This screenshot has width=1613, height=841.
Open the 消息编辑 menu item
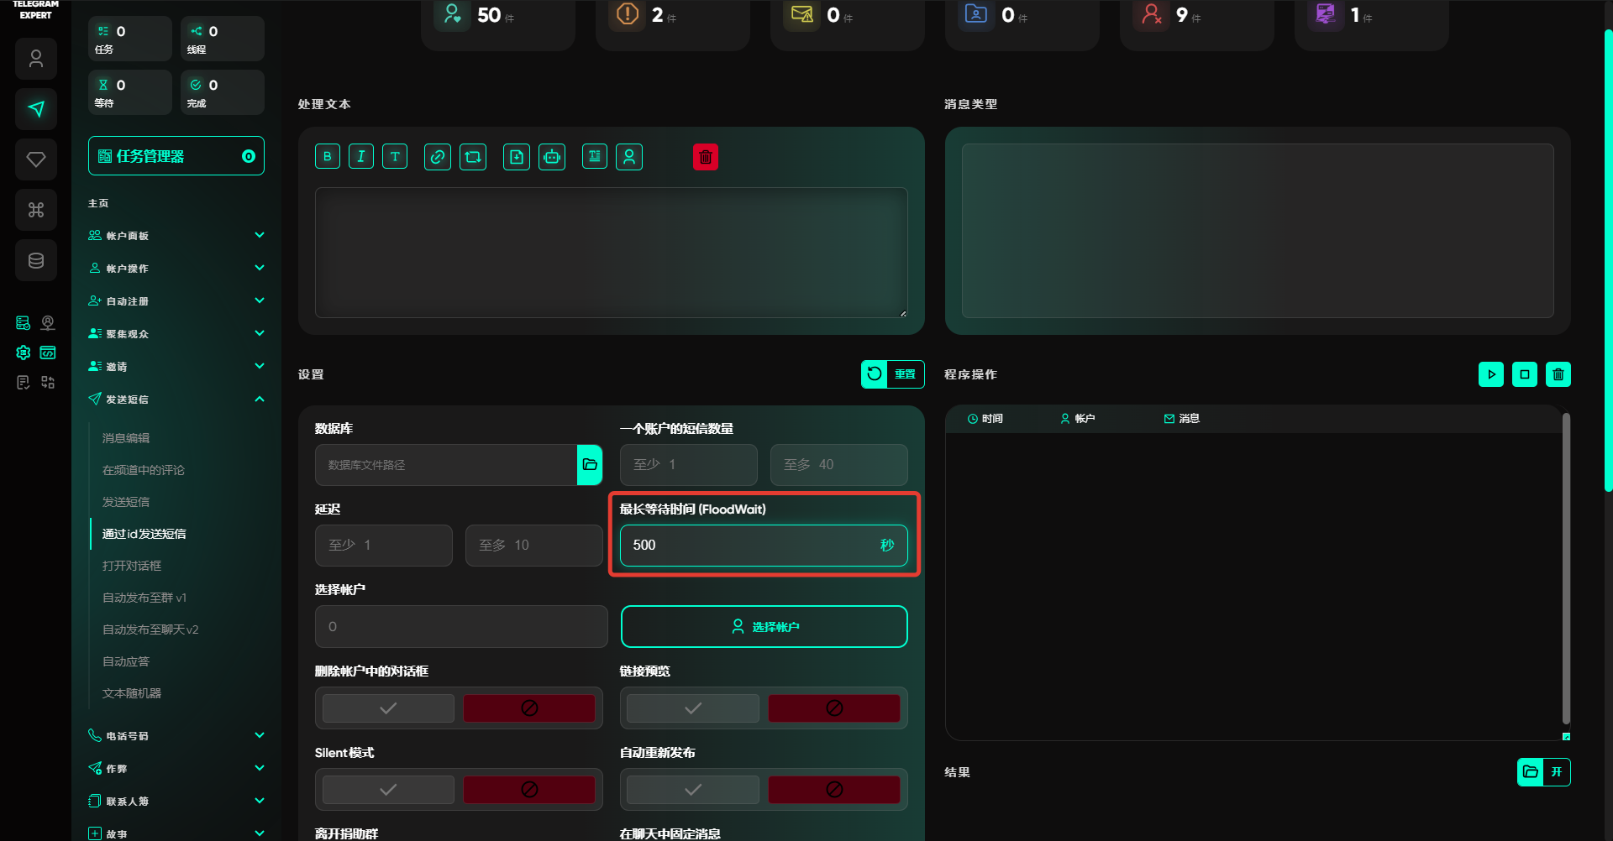point(126,438)
